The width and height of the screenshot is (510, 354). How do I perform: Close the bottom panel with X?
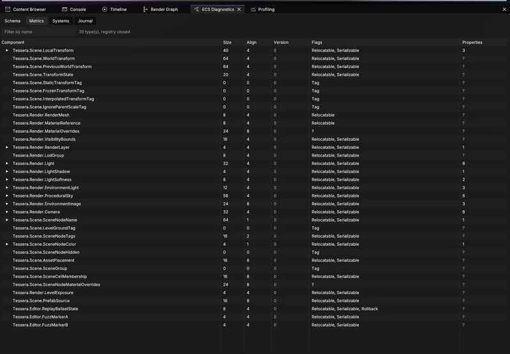[x=504, y=10]
